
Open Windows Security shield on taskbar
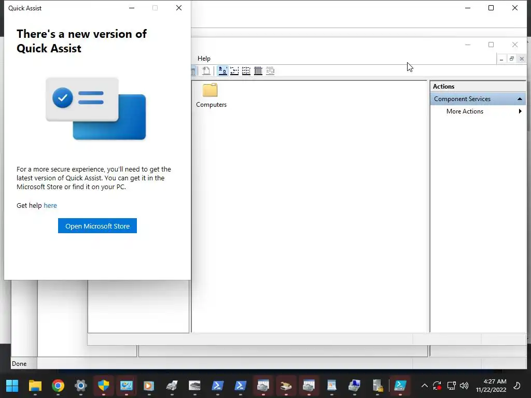pos(104,386)
